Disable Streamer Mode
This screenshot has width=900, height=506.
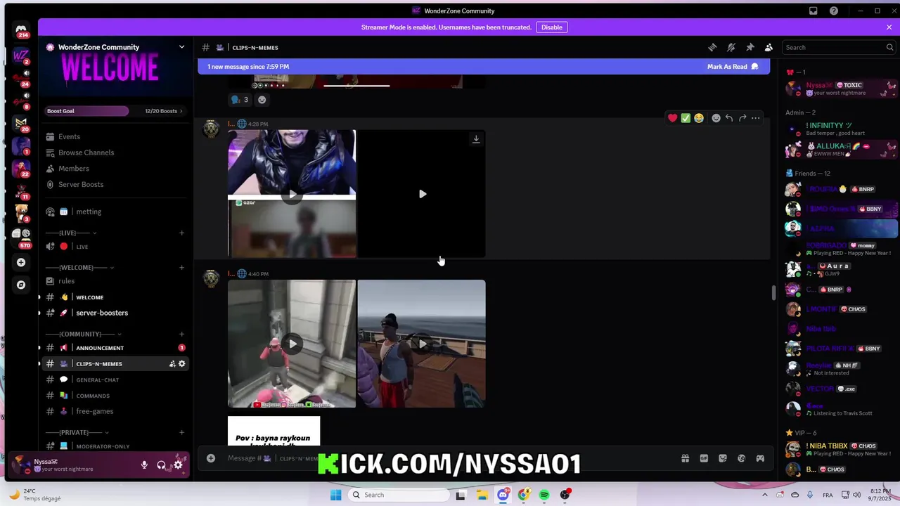click(551, 27)
